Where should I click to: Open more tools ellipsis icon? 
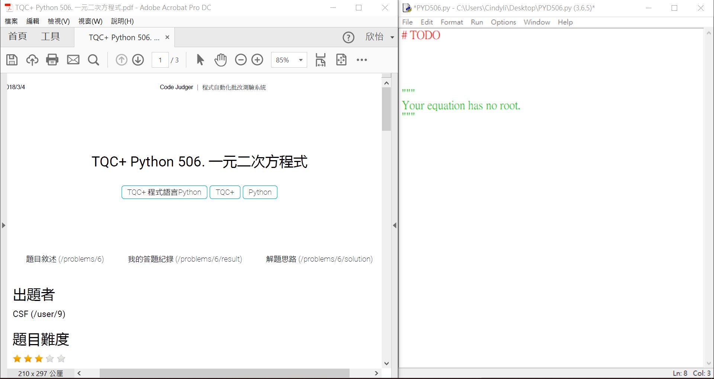[x=362, y=60]
